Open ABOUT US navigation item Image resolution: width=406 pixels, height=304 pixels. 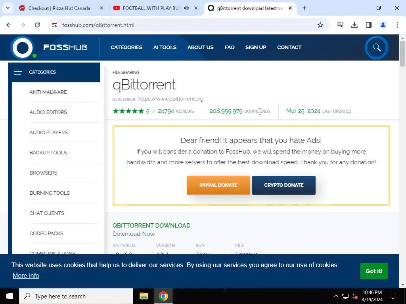coord(200,47)
